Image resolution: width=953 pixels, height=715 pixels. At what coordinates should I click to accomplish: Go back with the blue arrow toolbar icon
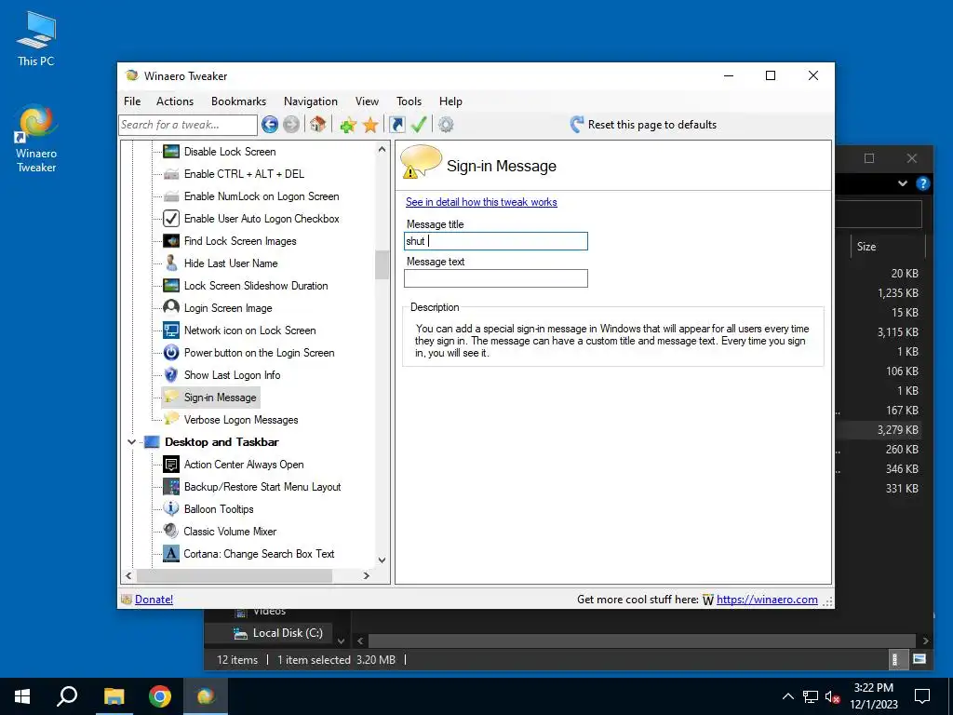pyautogui.click(x=270, y=125)
